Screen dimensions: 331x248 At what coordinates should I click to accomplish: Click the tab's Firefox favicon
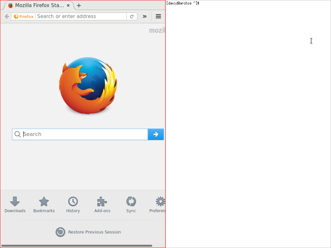click(x=11, y=5)
